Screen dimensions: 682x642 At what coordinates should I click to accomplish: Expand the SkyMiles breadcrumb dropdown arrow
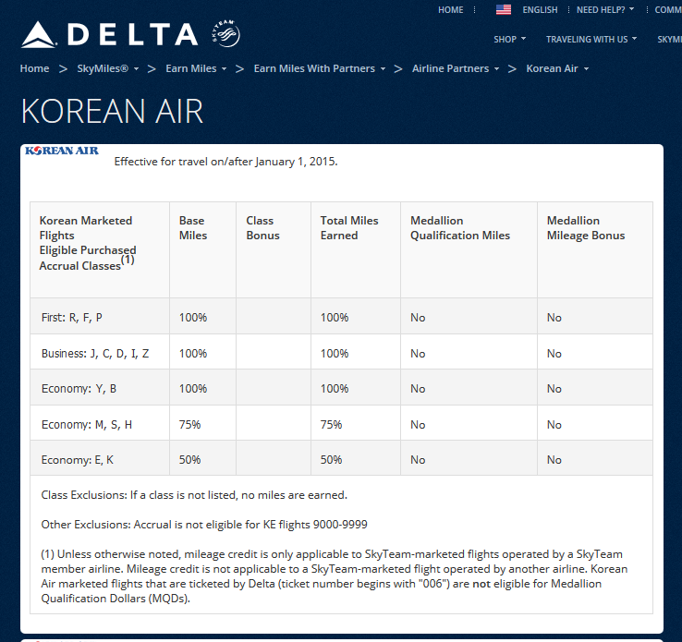coord(137,69)
